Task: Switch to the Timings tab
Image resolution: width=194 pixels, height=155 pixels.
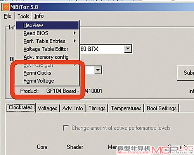Action: click(97, 108)
